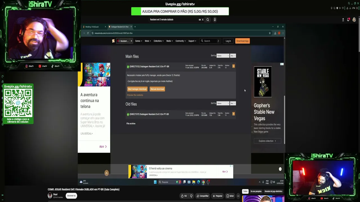The width and height of the screenshot is (360, 202).
Task: Click the Compartilhar share button
Action: (203, 196)
